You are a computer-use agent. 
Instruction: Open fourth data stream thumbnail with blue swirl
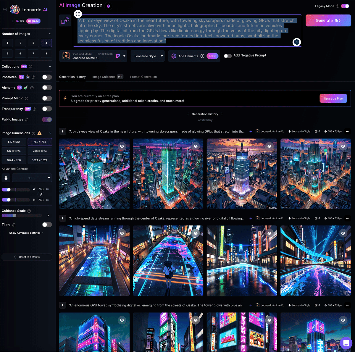point(316,261)
